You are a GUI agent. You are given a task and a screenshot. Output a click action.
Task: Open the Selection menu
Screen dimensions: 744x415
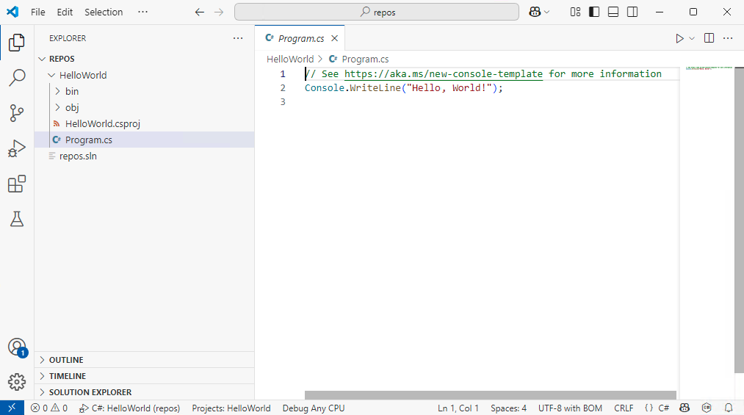[104, 12]
